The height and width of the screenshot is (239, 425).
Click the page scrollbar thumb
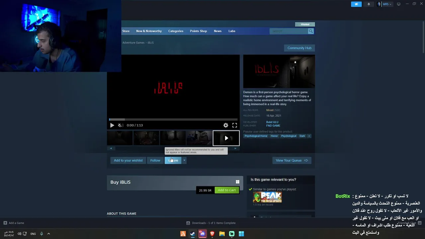tap(423, 37)
